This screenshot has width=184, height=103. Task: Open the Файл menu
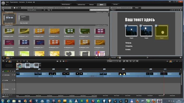pos(7,2)
